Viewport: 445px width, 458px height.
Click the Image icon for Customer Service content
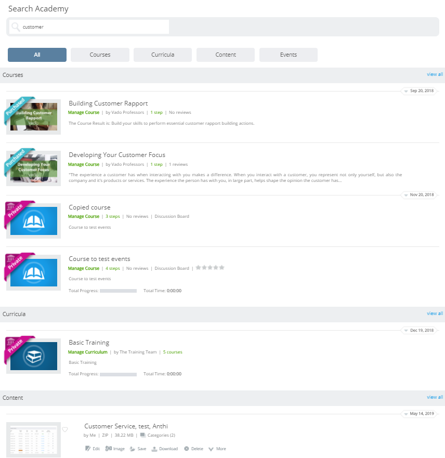coord(108,448)
